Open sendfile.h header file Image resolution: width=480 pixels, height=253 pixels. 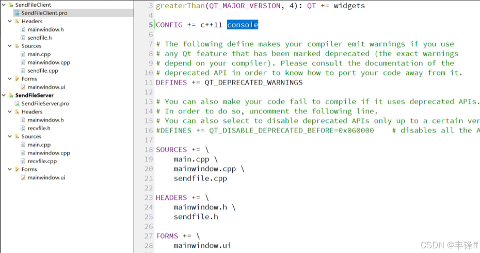(x=40, y=38)
